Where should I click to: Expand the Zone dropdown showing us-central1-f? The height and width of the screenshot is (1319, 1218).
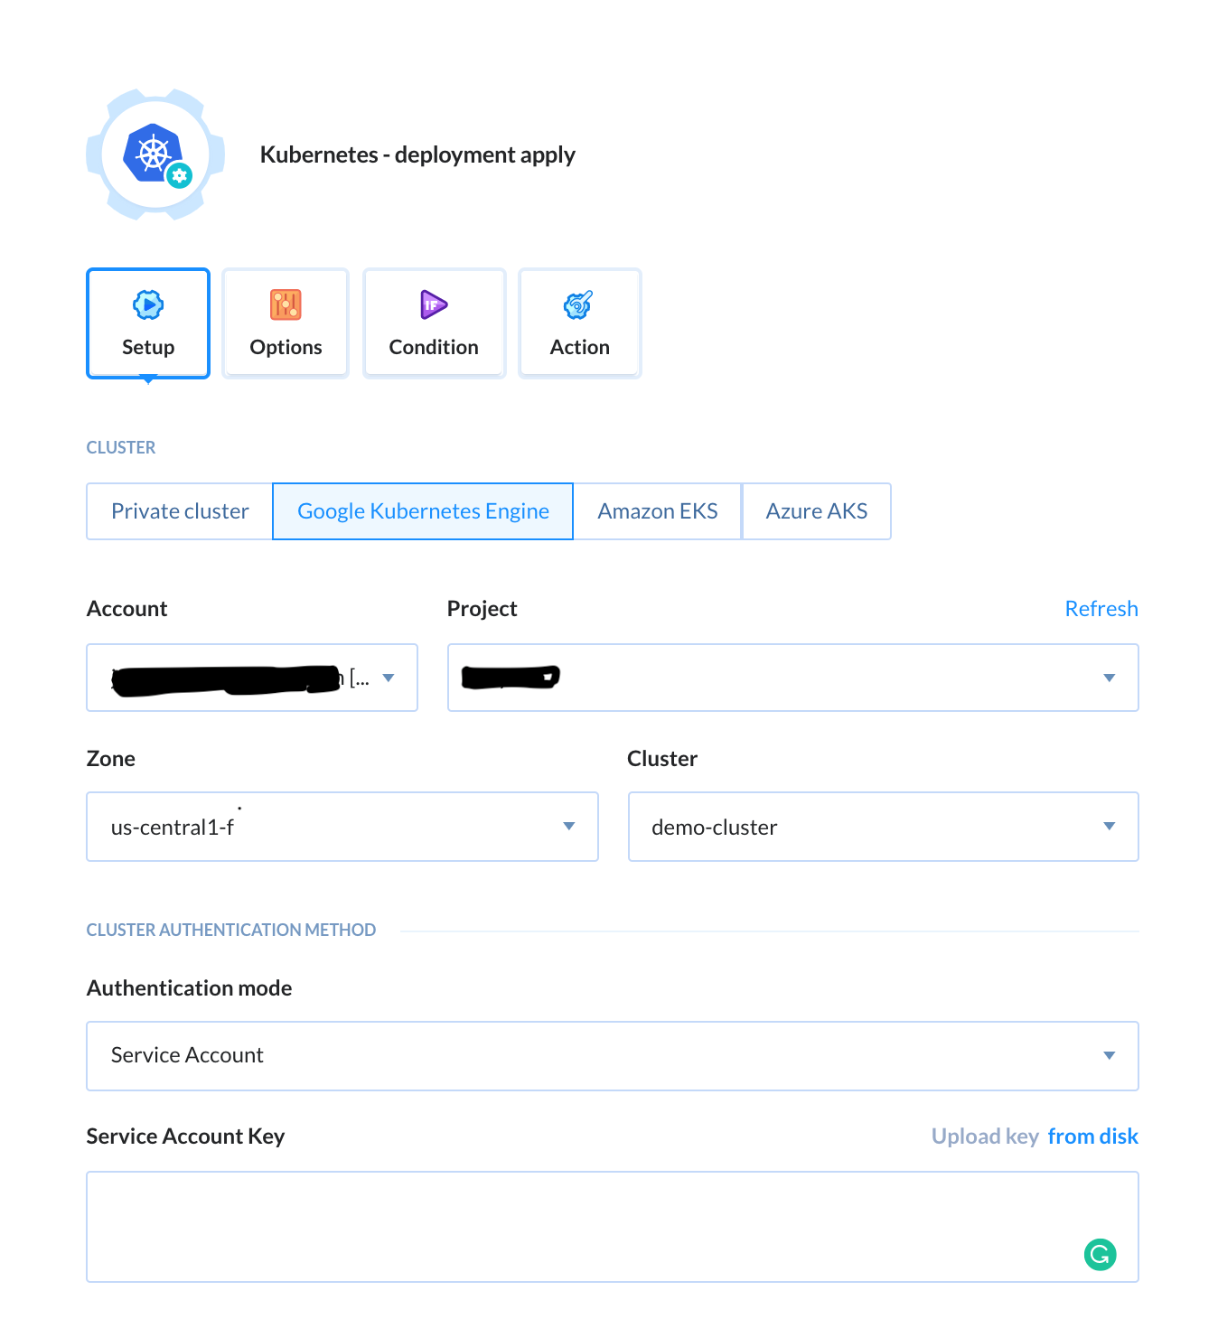[342, 827]
